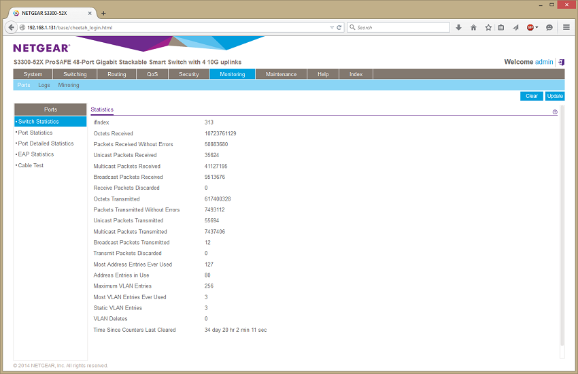Select Multicast Packets Transmitted value 7437406
Viewport: 578px width, 374px height.
tap(215, 232)
